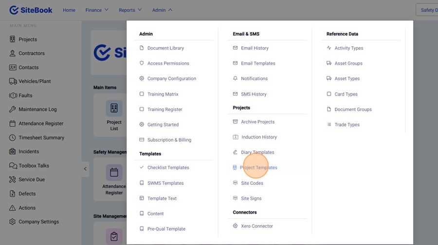Image resolution: width=438 pixels, height=245 pixels.
Task: Click the SiteBook logo icon
Action: coord(14,10)
